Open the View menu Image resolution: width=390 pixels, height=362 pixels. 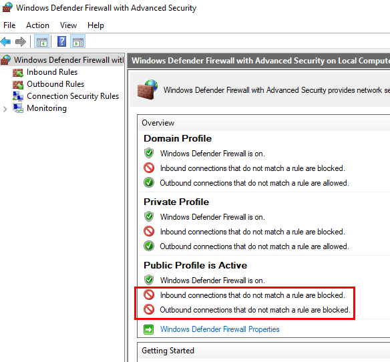[68, 25]
